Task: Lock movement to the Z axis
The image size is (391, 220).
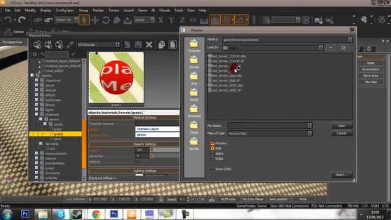Action: 182,20
